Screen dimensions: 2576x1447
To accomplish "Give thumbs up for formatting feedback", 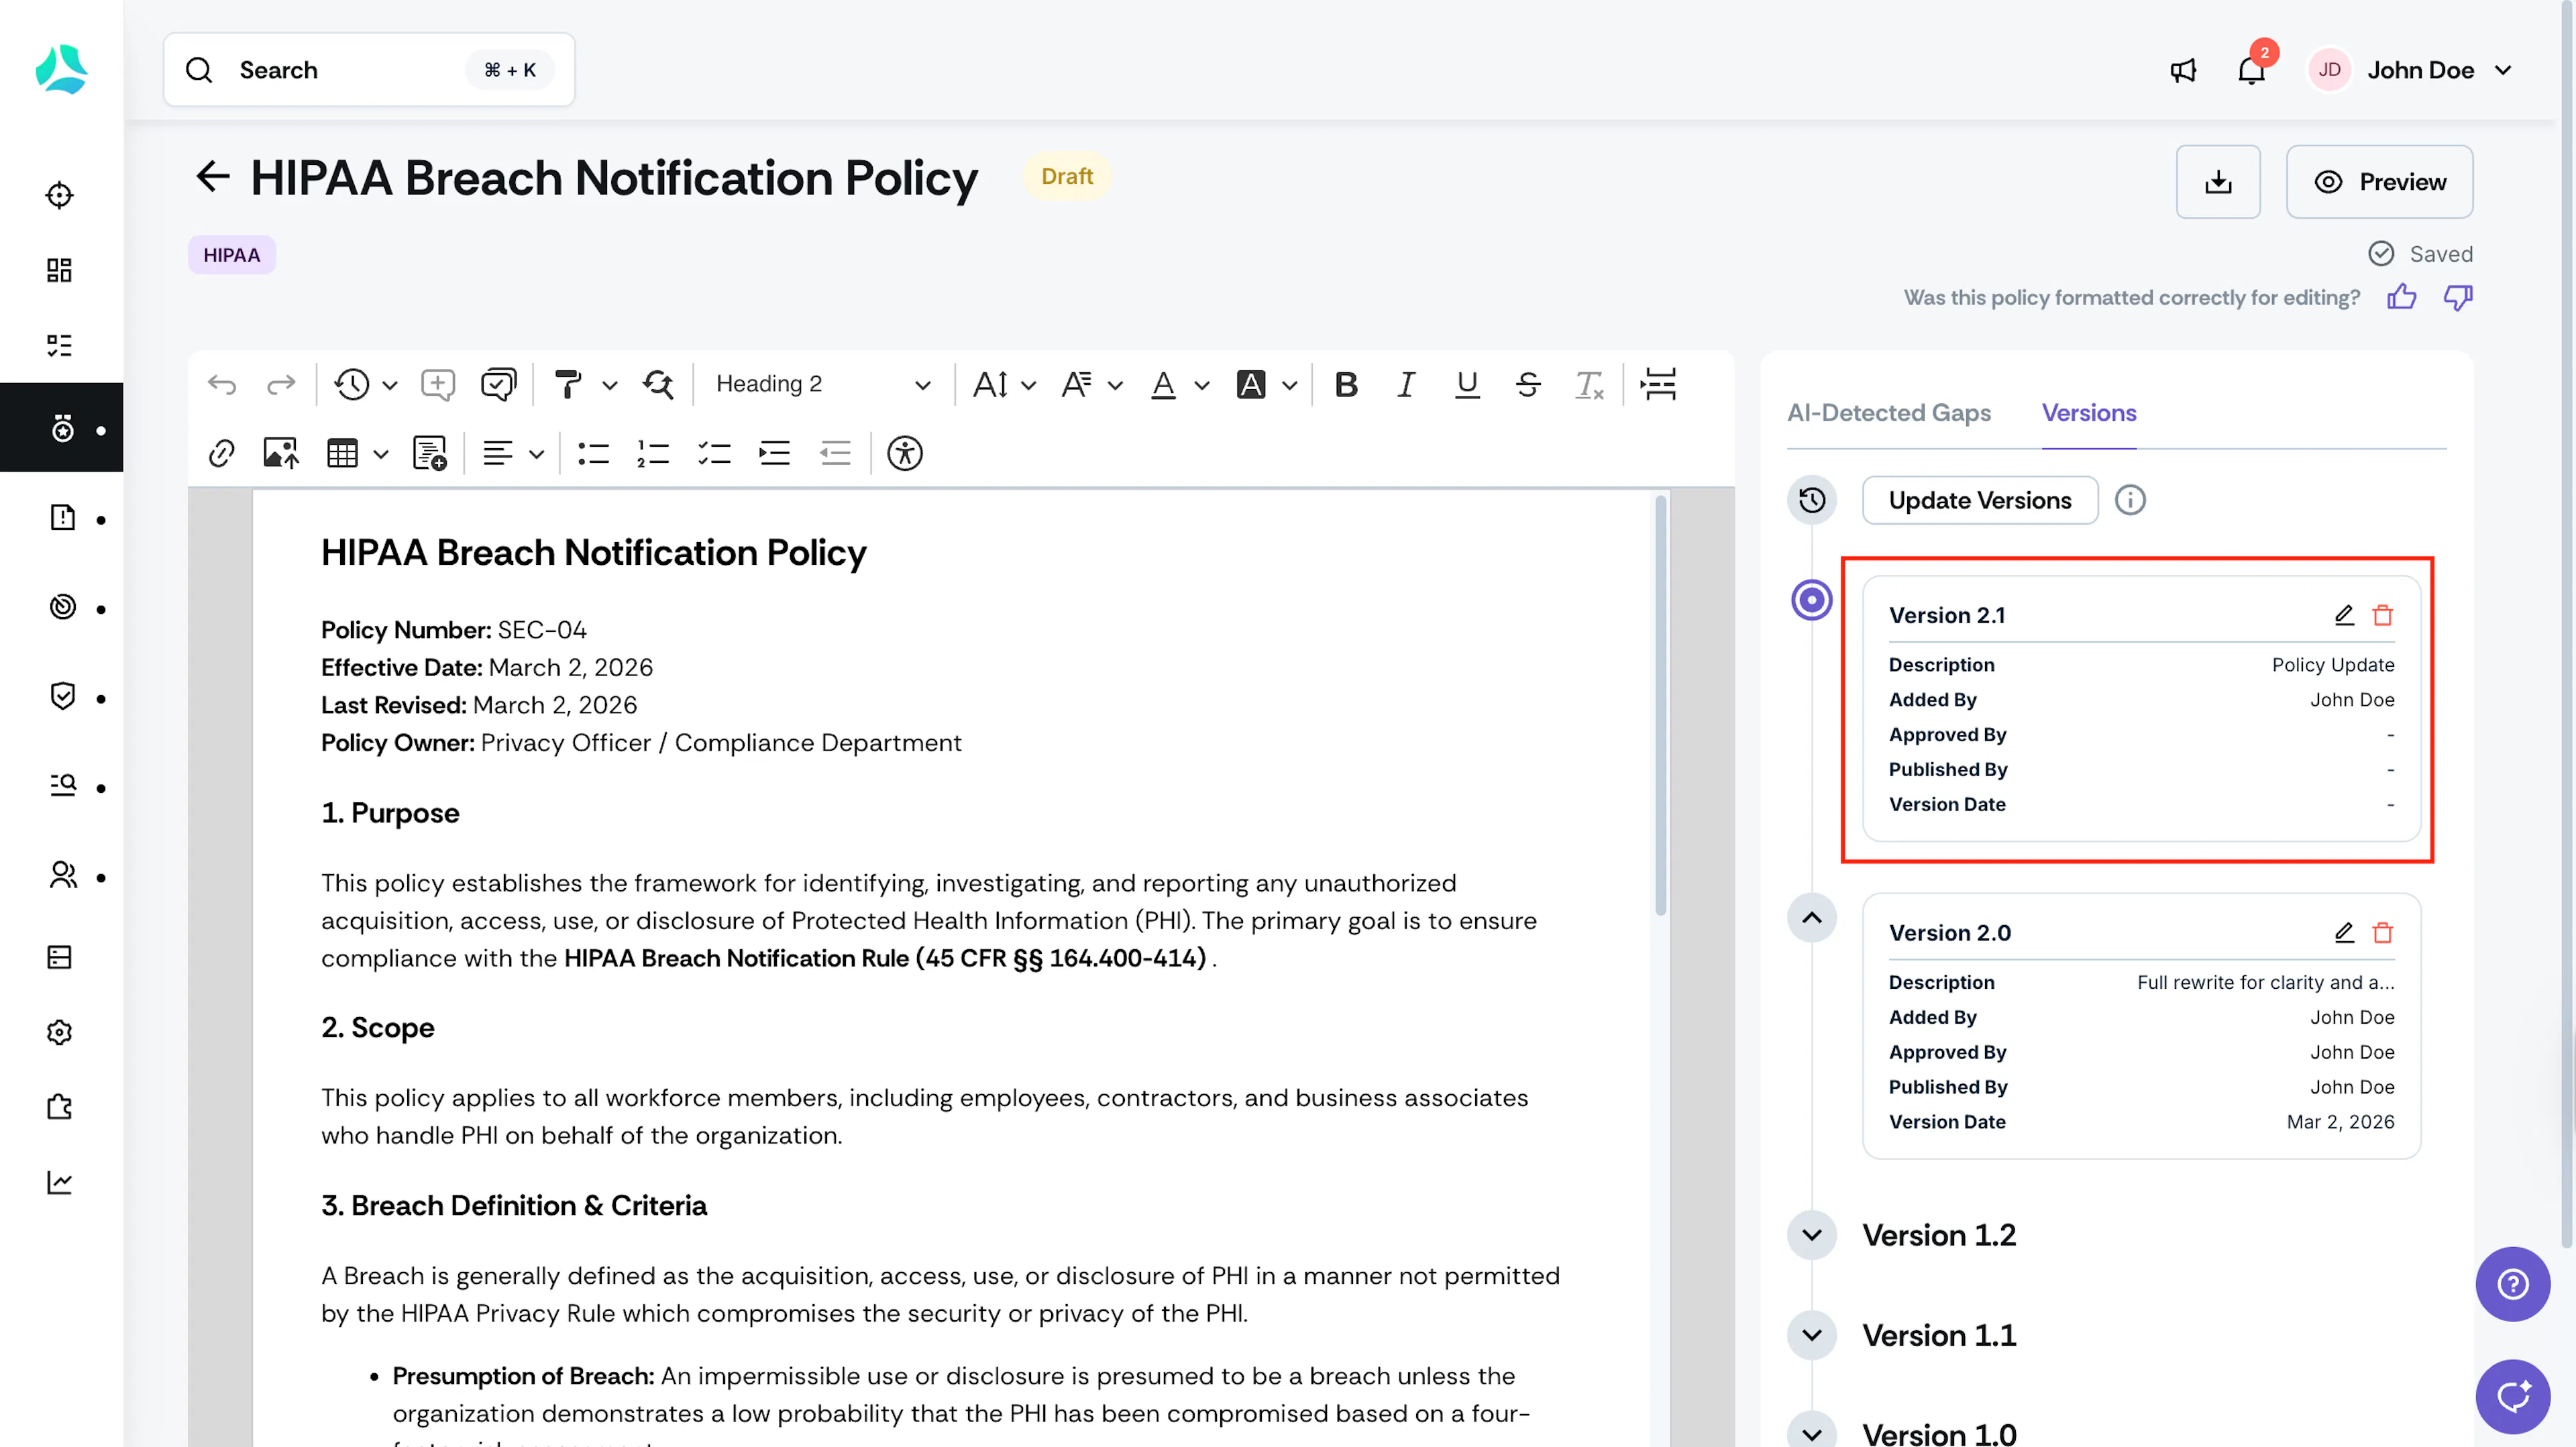I will 2401,297.
